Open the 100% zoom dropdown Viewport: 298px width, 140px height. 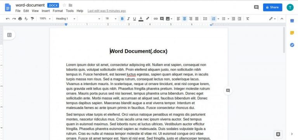pos(45,19)
